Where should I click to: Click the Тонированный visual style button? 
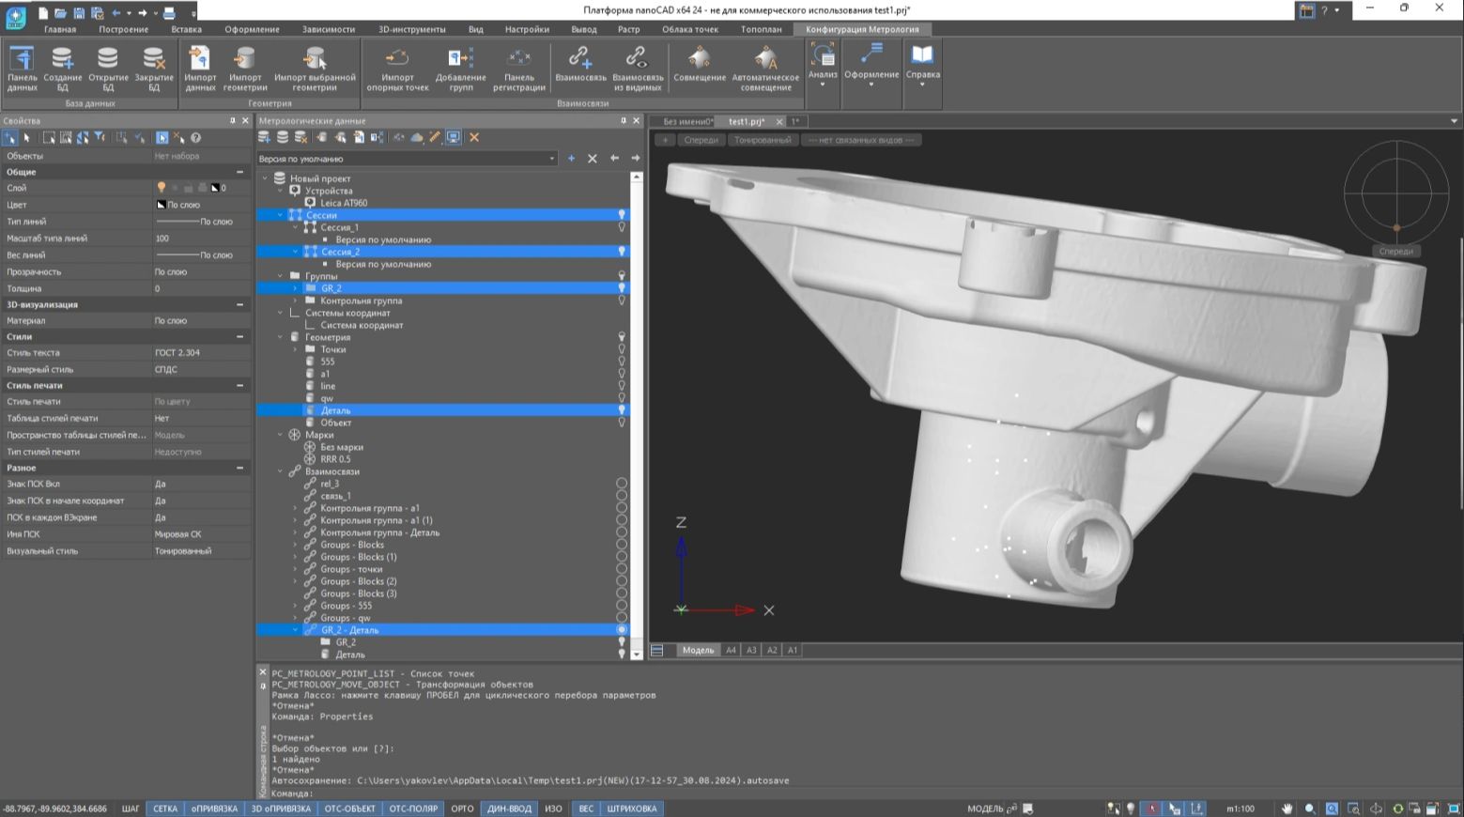(x=762, y=140)
